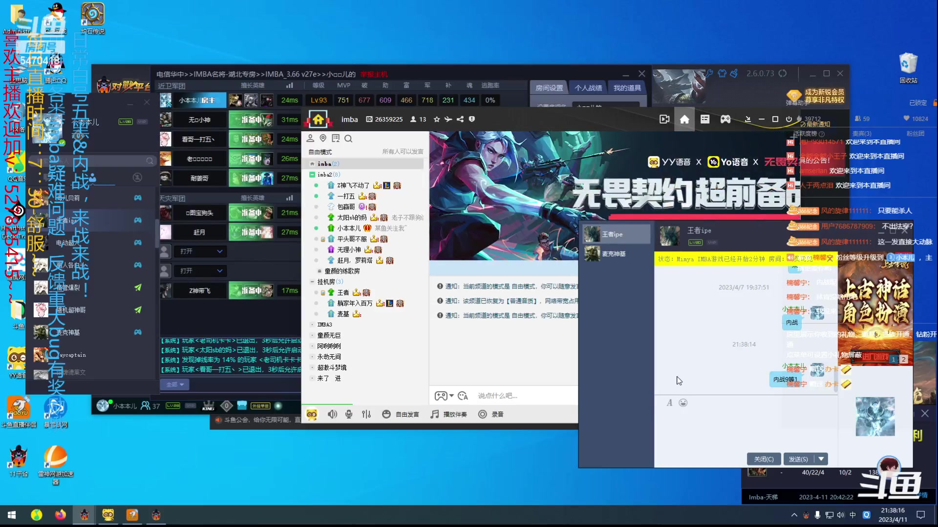Click the YY channel home badge icon
The height and width of the screenshot is (527, 938).
[318, 119]
